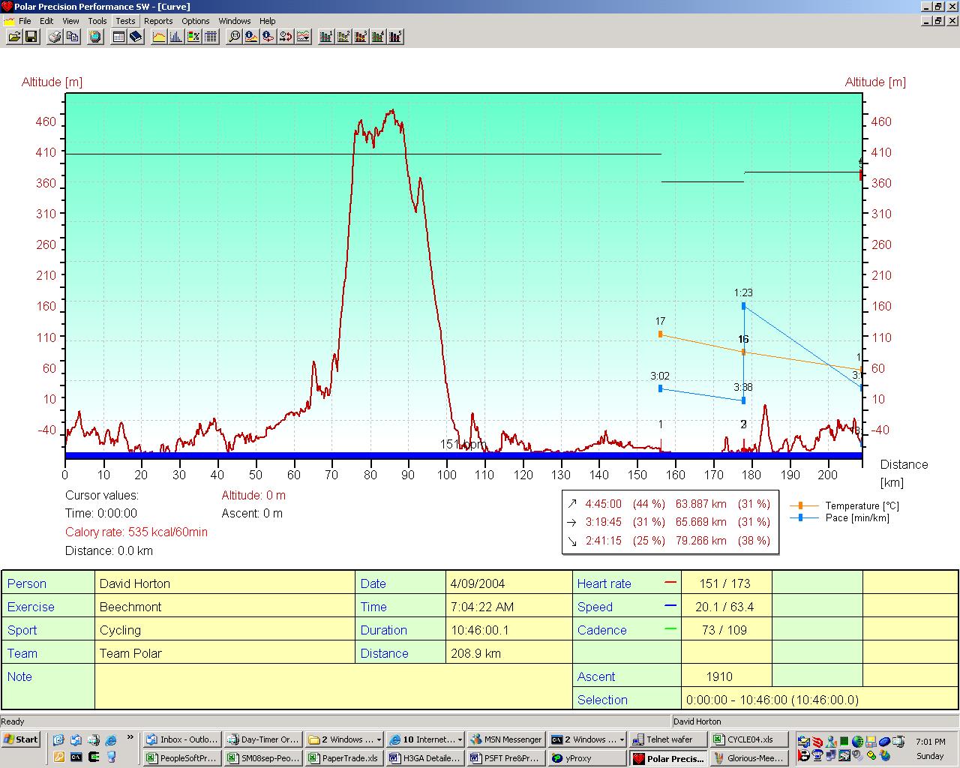
Task: Click the red Heart rate color line
Action: click(670, 583)
